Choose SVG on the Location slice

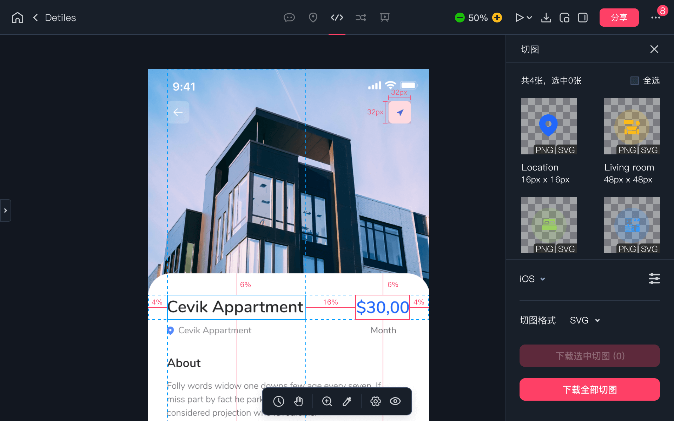coord(566,150)
